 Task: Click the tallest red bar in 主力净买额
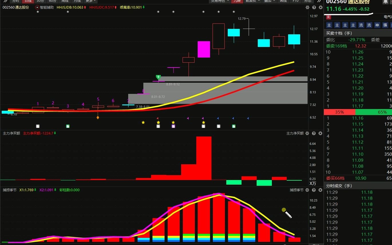tap(204, 158)
